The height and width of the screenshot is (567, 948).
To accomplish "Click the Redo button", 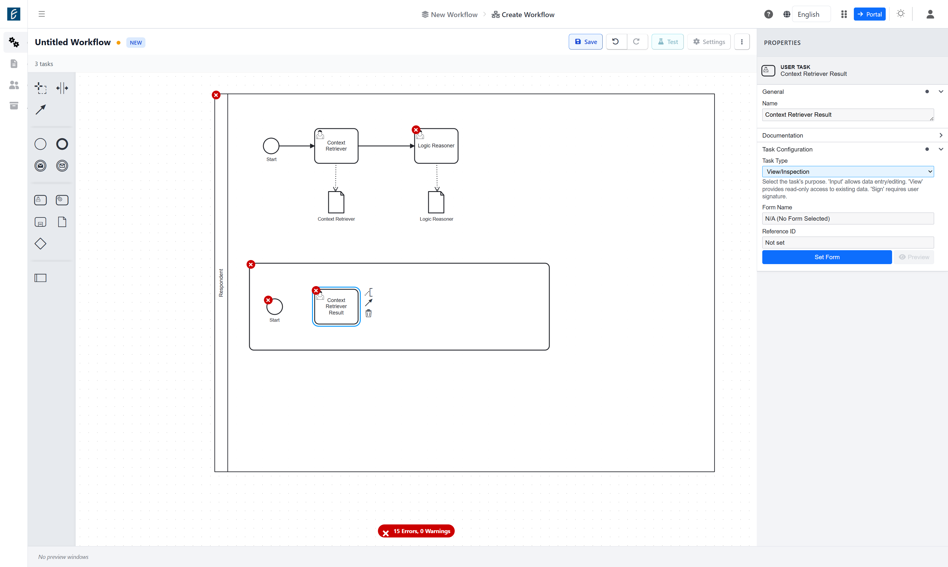I will click(x=637, y=42).
